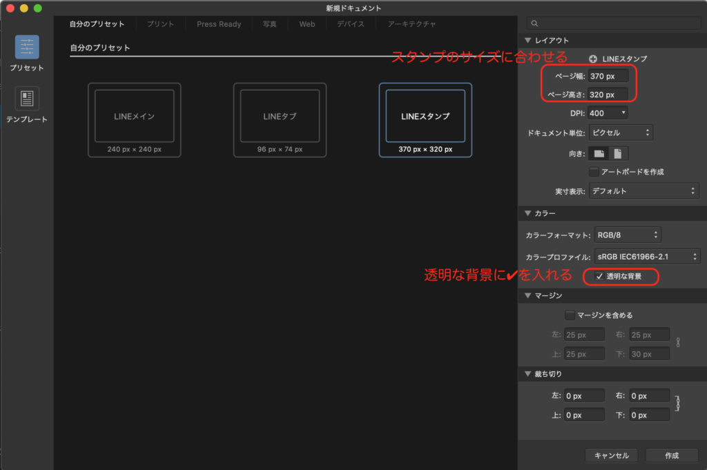This screenshot has width=707, height=470.
Task: Open the テンプレート sidebar icon
Action: coord(27,99)
